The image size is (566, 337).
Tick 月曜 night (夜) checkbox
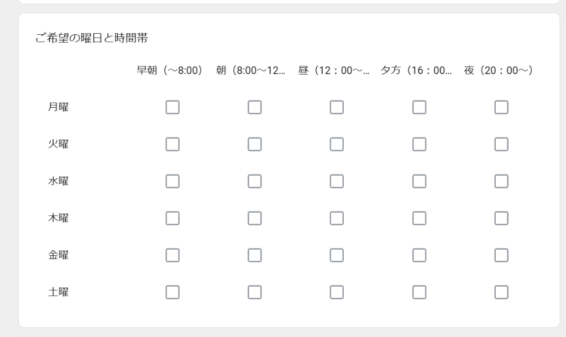click(501, 107)
